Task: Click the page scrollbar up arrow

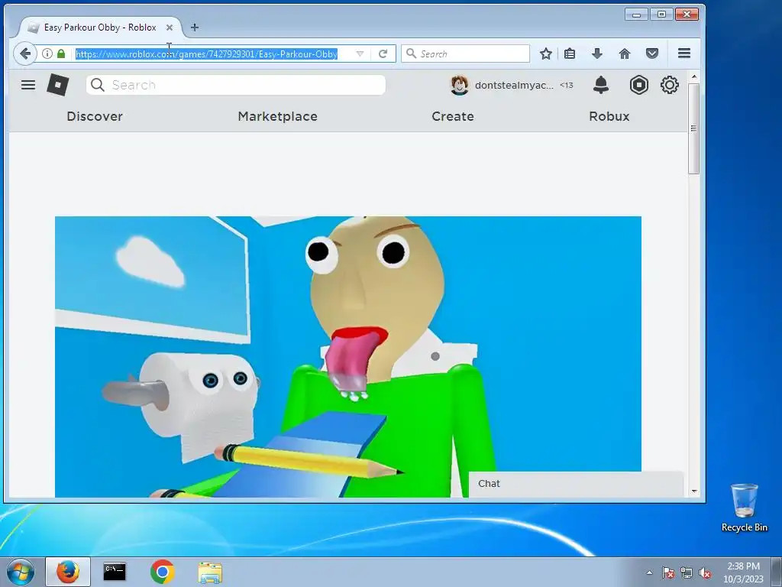Action: click(x=693, y=76)
